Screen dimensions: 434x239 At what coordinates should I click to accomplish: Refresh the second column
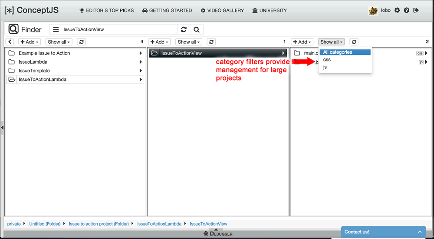click(x=211, y=42)
